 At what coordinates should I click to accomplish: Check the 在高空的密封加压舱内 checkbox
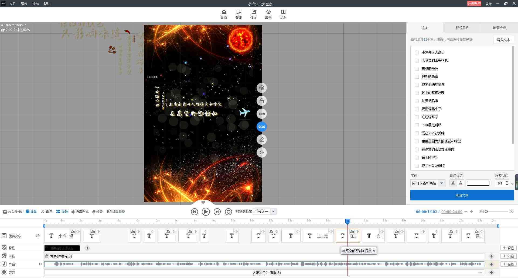pyautogui.click(x=417, y=150)
